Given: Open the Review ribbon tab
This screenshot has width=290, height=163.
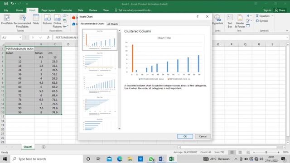Looking at the screenshot, I should pos(93,10).
